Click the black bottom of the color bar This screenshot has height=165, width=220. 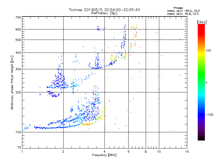coord(201,138)
